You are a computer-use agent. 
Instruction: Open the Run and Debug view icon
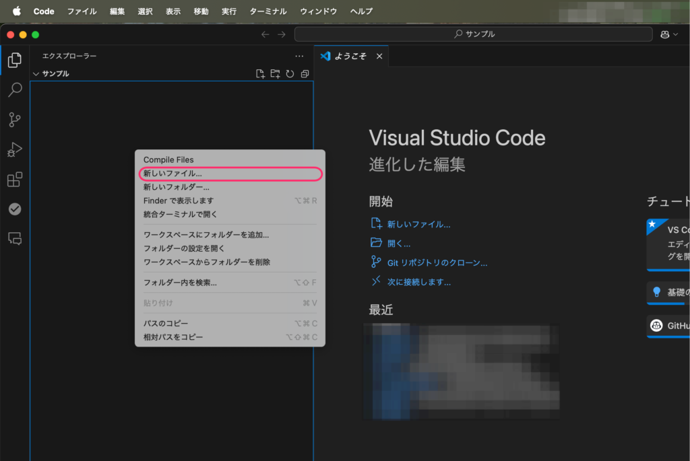click(14, 149)
